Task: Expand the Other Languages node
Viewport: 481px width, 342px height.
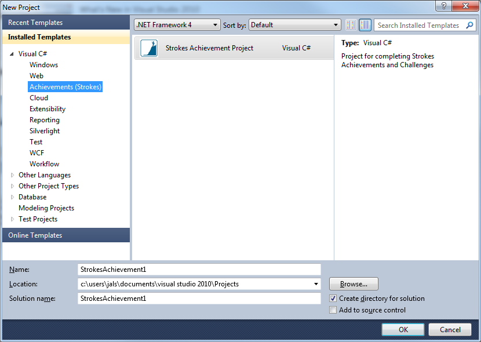Action: pos(12,175)
